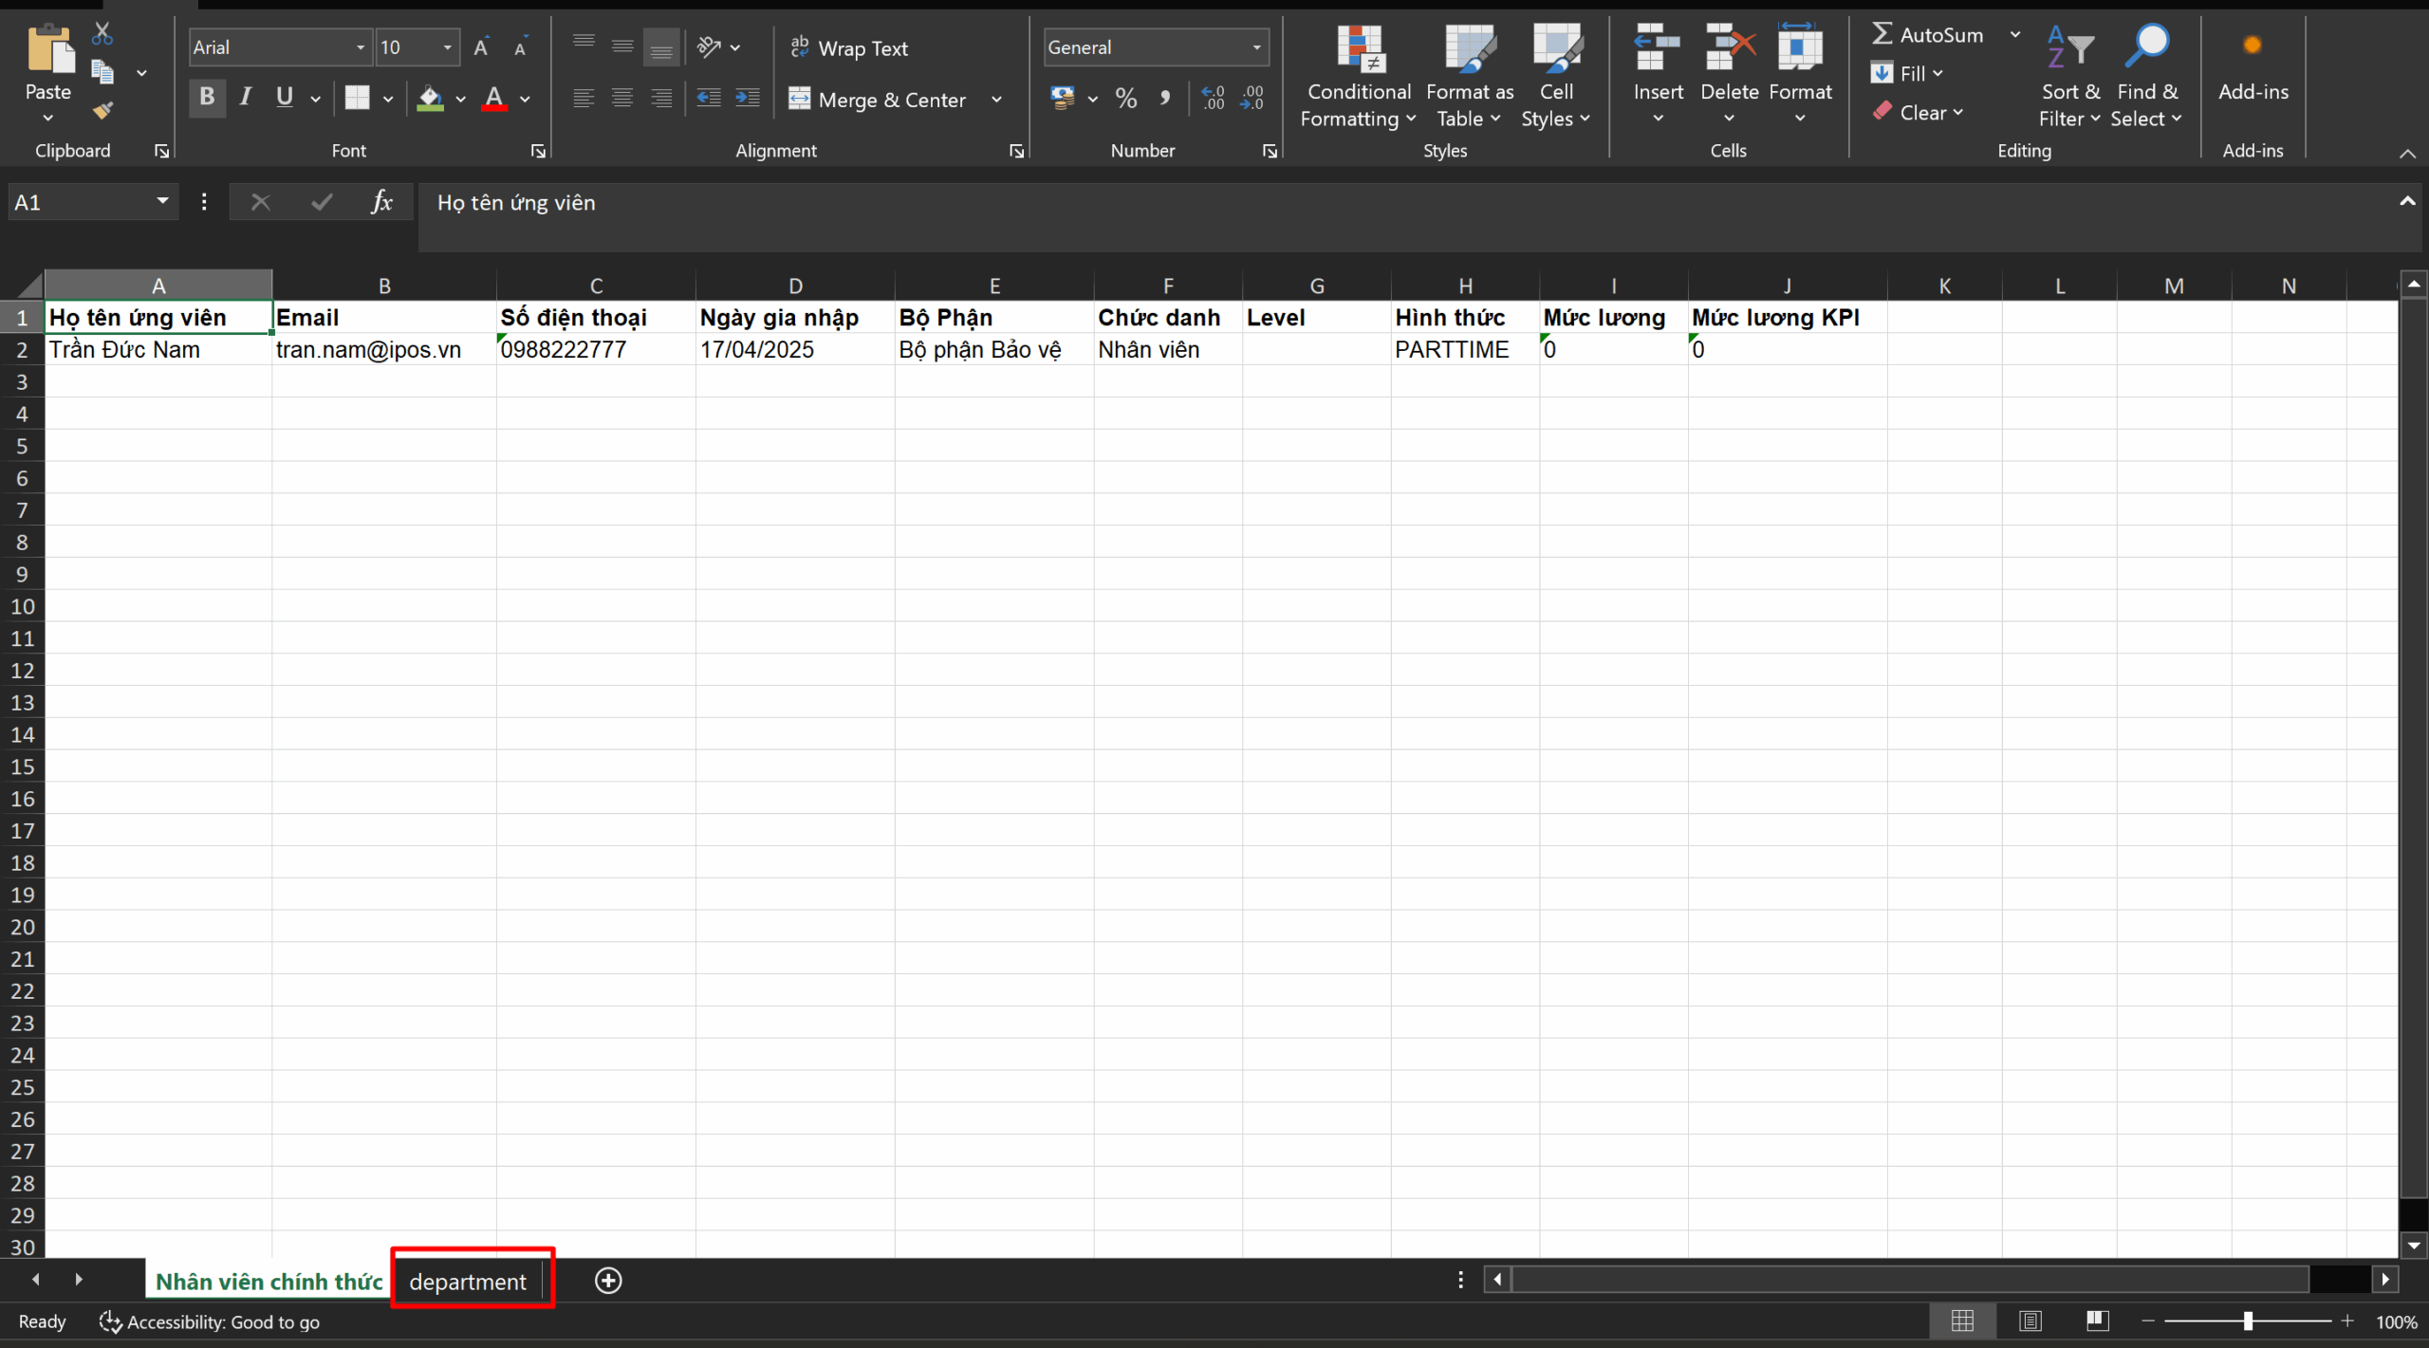2429x1348 pixels.
Task: Toggle Italic formatting
Action: point(246,97)
